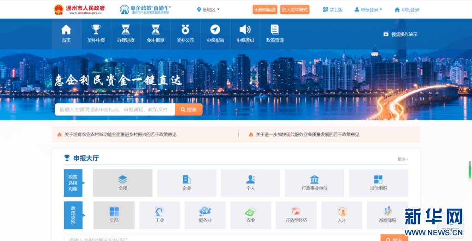Click the banner keyword search field

coord(115,110)
